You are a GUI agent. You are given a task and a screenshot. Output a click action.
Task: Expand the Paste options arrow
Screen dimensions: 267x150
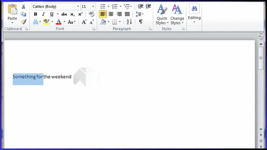coord(12,23)
